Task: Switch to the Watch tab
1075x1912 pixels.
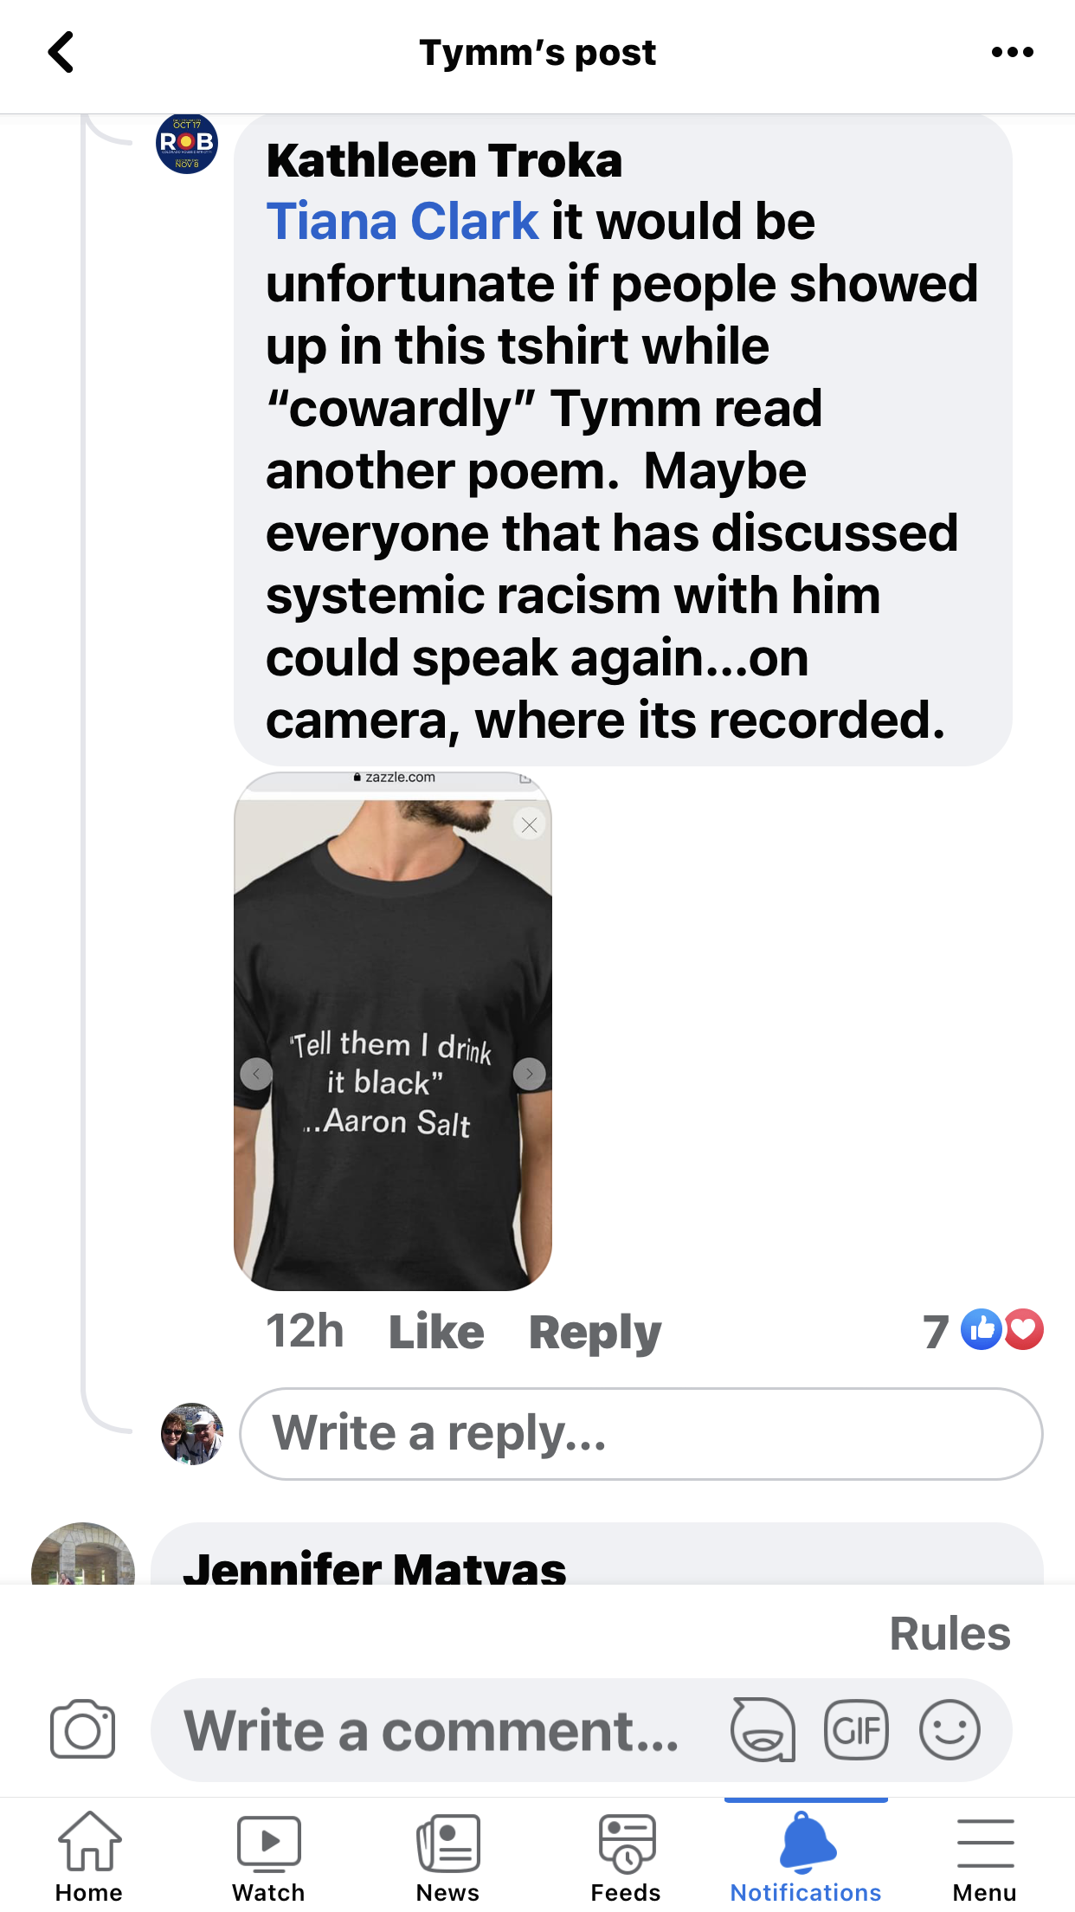Action: pos(268,1857)
